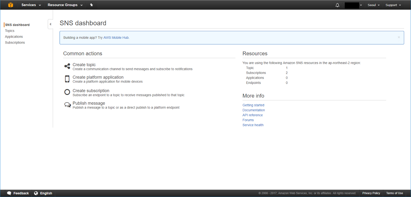This screenshot has width=411, height=197.
Task: Expand the Resource Groups dropdown
Action: click(x=65, y=5)
